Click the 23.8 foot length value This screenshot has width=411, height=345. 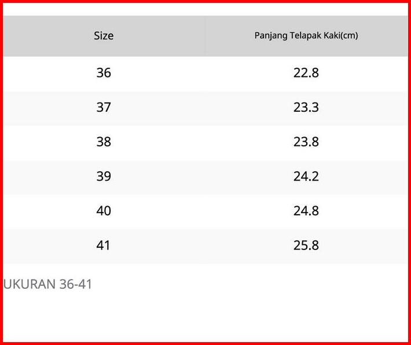click(306, 142)
